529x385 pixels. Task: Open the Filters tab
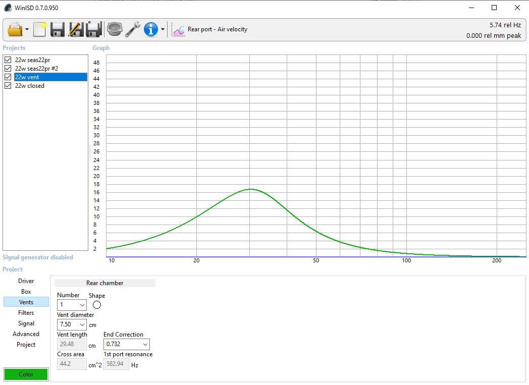pos(26,313)
